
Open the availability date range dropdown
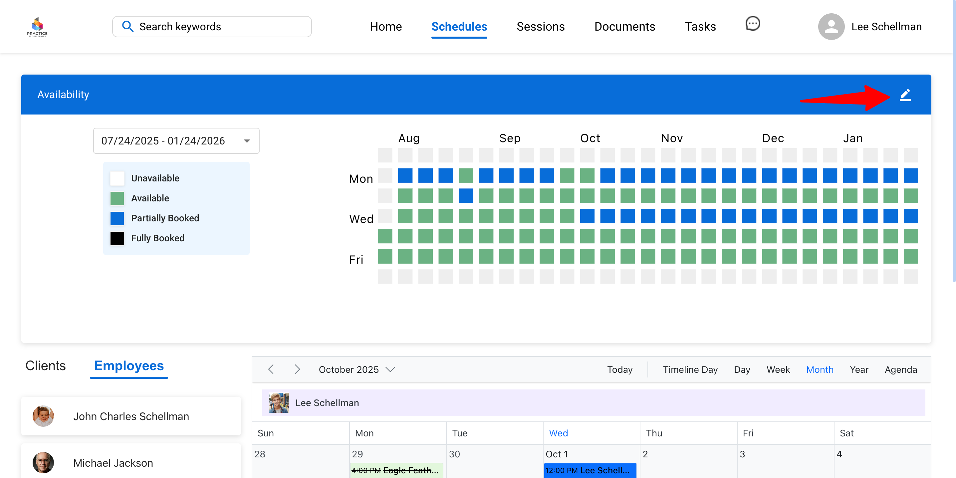coord(247,141)
